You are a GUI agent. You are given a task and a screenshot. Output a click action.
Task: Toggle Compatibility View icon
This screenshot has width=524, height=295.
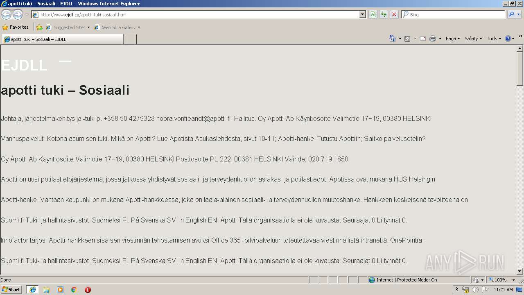tap(373, 15)
